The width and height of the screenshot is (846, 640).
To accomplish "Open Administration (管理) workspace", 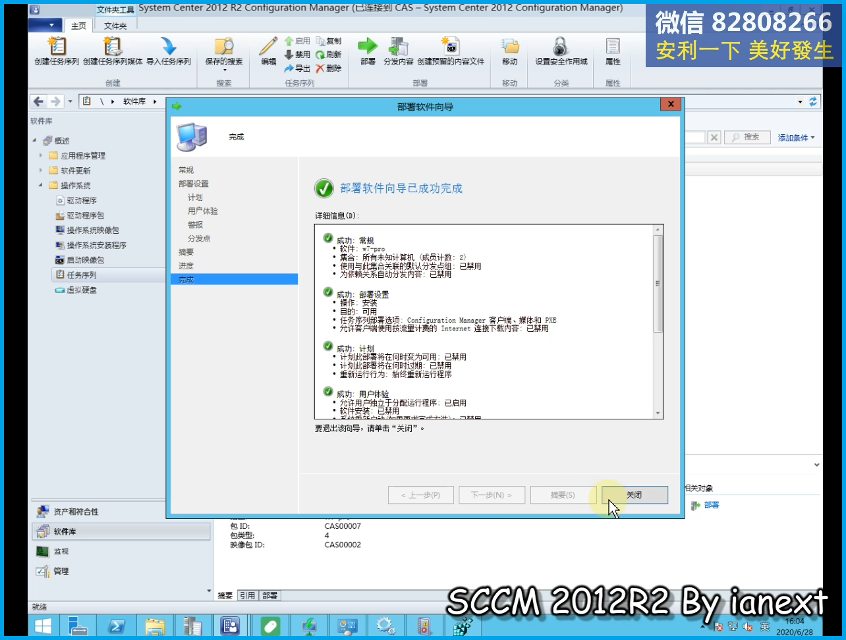I will (x=121, y=571).
